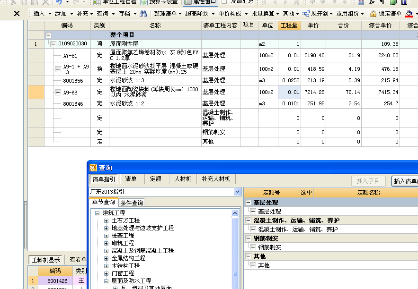Screen dimensions: 418x289
Task: Open the 广东2013指引 combo box arrow
Action: [x=237, y=191]
